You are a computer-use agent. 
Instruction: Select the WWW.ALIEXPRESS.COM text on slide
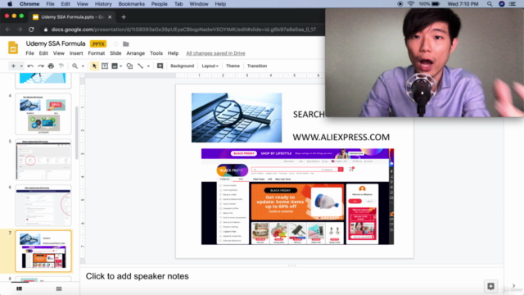coord(341,137)
